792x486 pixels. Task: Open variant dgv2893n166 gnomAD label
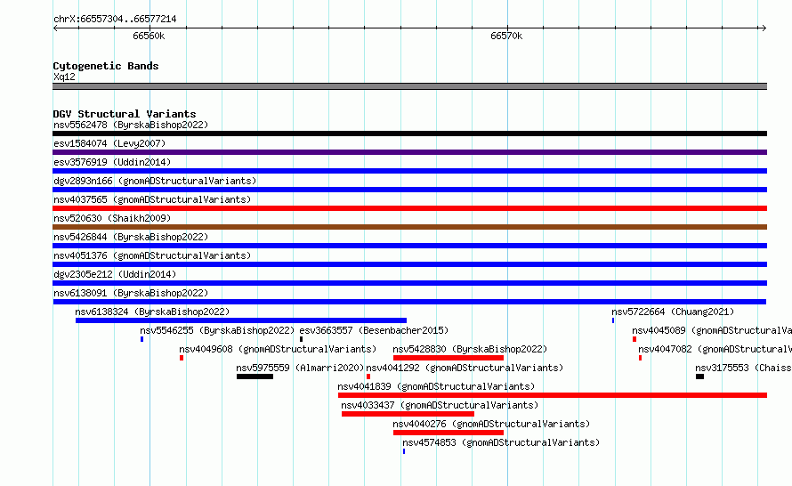(155, 181)
